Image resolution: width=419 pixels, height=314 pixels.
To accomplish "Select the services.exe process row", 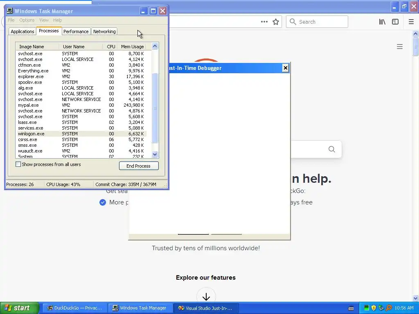I will click(x=81, y=128).
